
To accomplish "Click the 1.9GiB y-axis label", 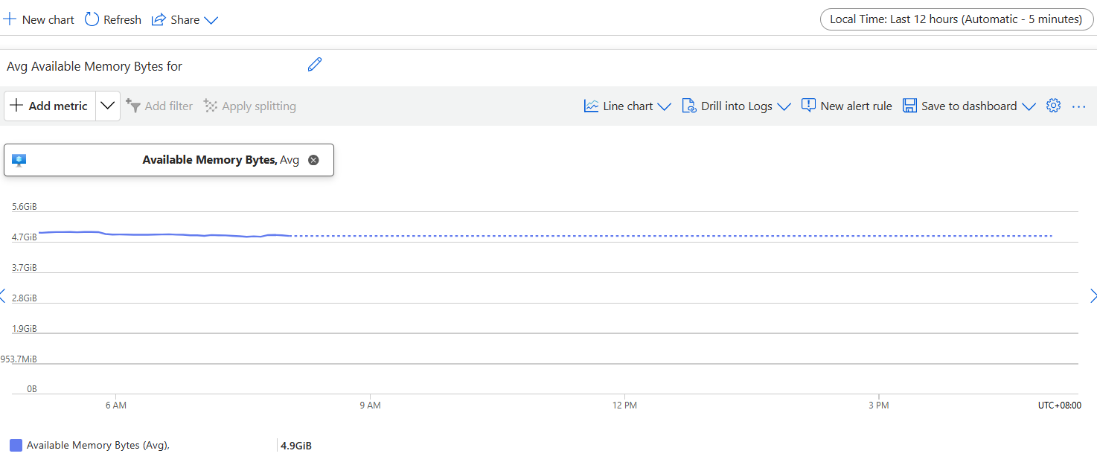I will [x=25, y=328].
